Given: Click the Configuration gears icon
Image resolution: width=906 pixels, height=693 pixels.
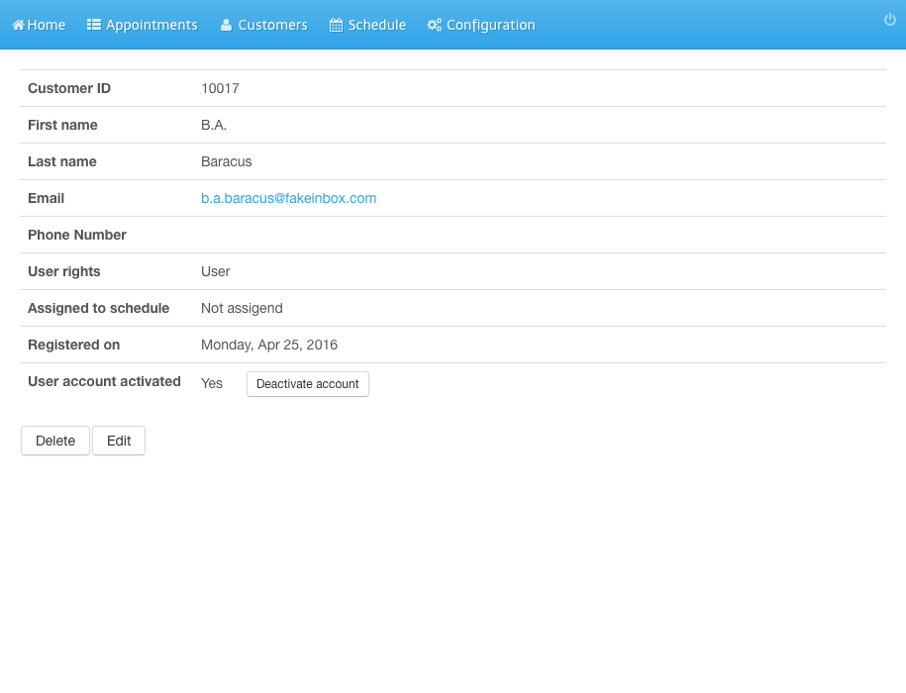Looking at the screenshot, I should (434, 25).
